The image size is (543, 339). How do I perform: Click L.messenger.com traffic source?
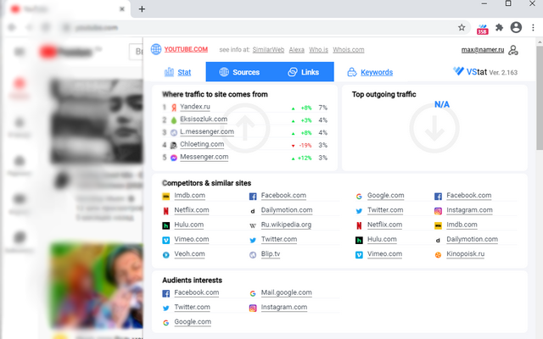click(207, 131)
